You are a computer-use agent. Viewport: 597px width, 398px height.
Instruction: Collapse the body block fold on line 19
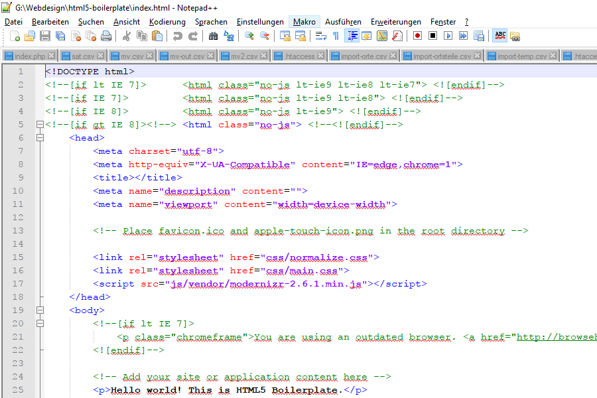[x=40, y=310]
